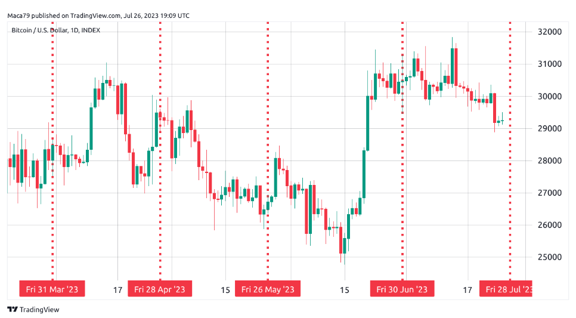
Task: Pick the Fri 28 Jul '23 date marker
Action: (x=508, y=289)
